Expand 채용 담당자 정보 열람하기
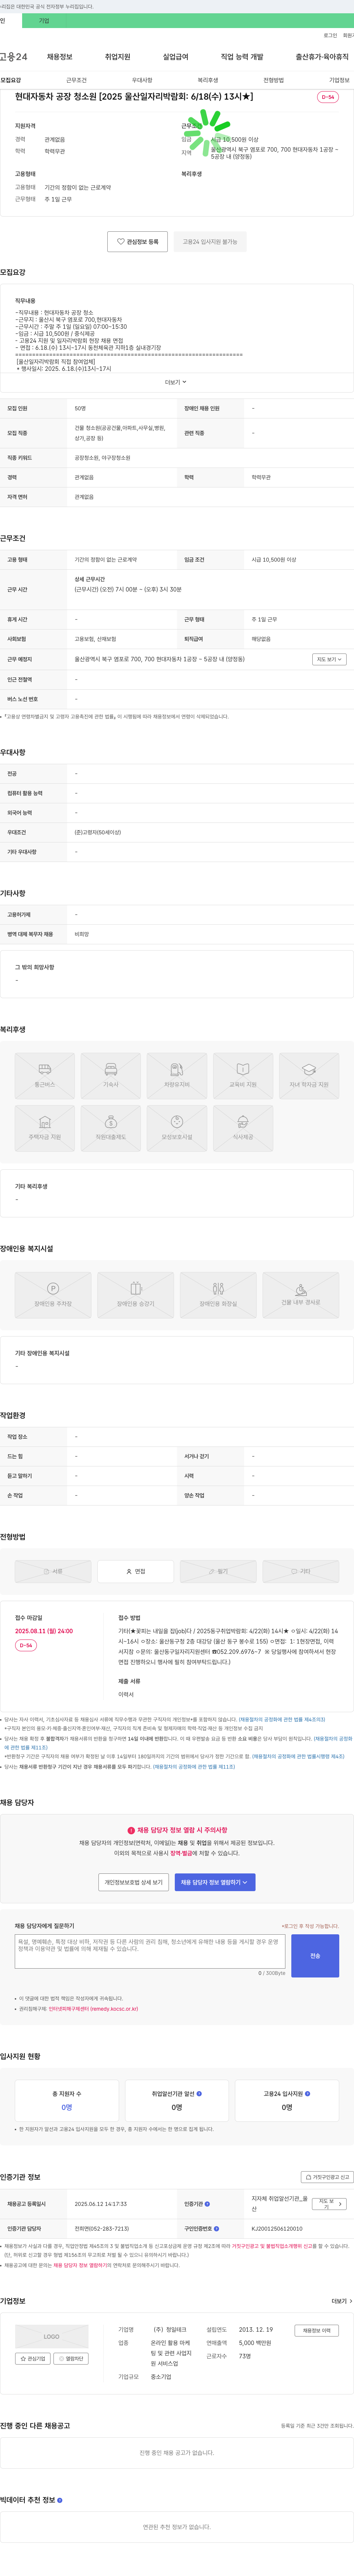This screenshot has width=354, height=2576. tap(215, 1882)
